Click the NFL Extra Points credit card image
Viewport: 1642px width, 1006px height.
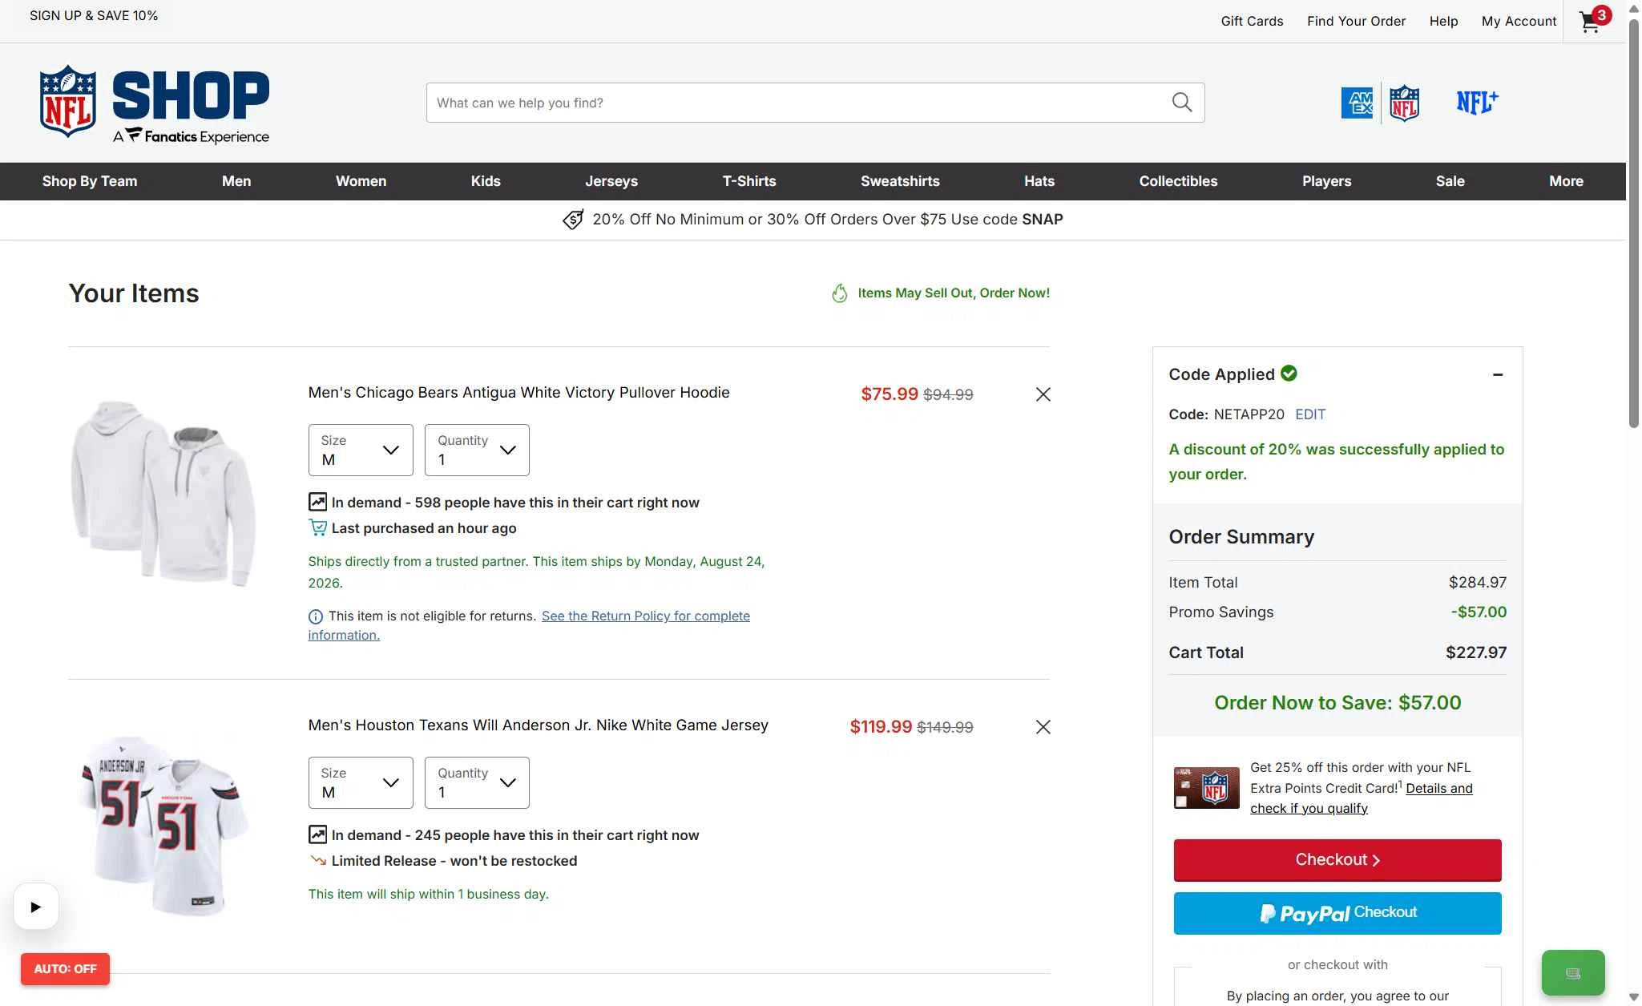pos(1207,788)
